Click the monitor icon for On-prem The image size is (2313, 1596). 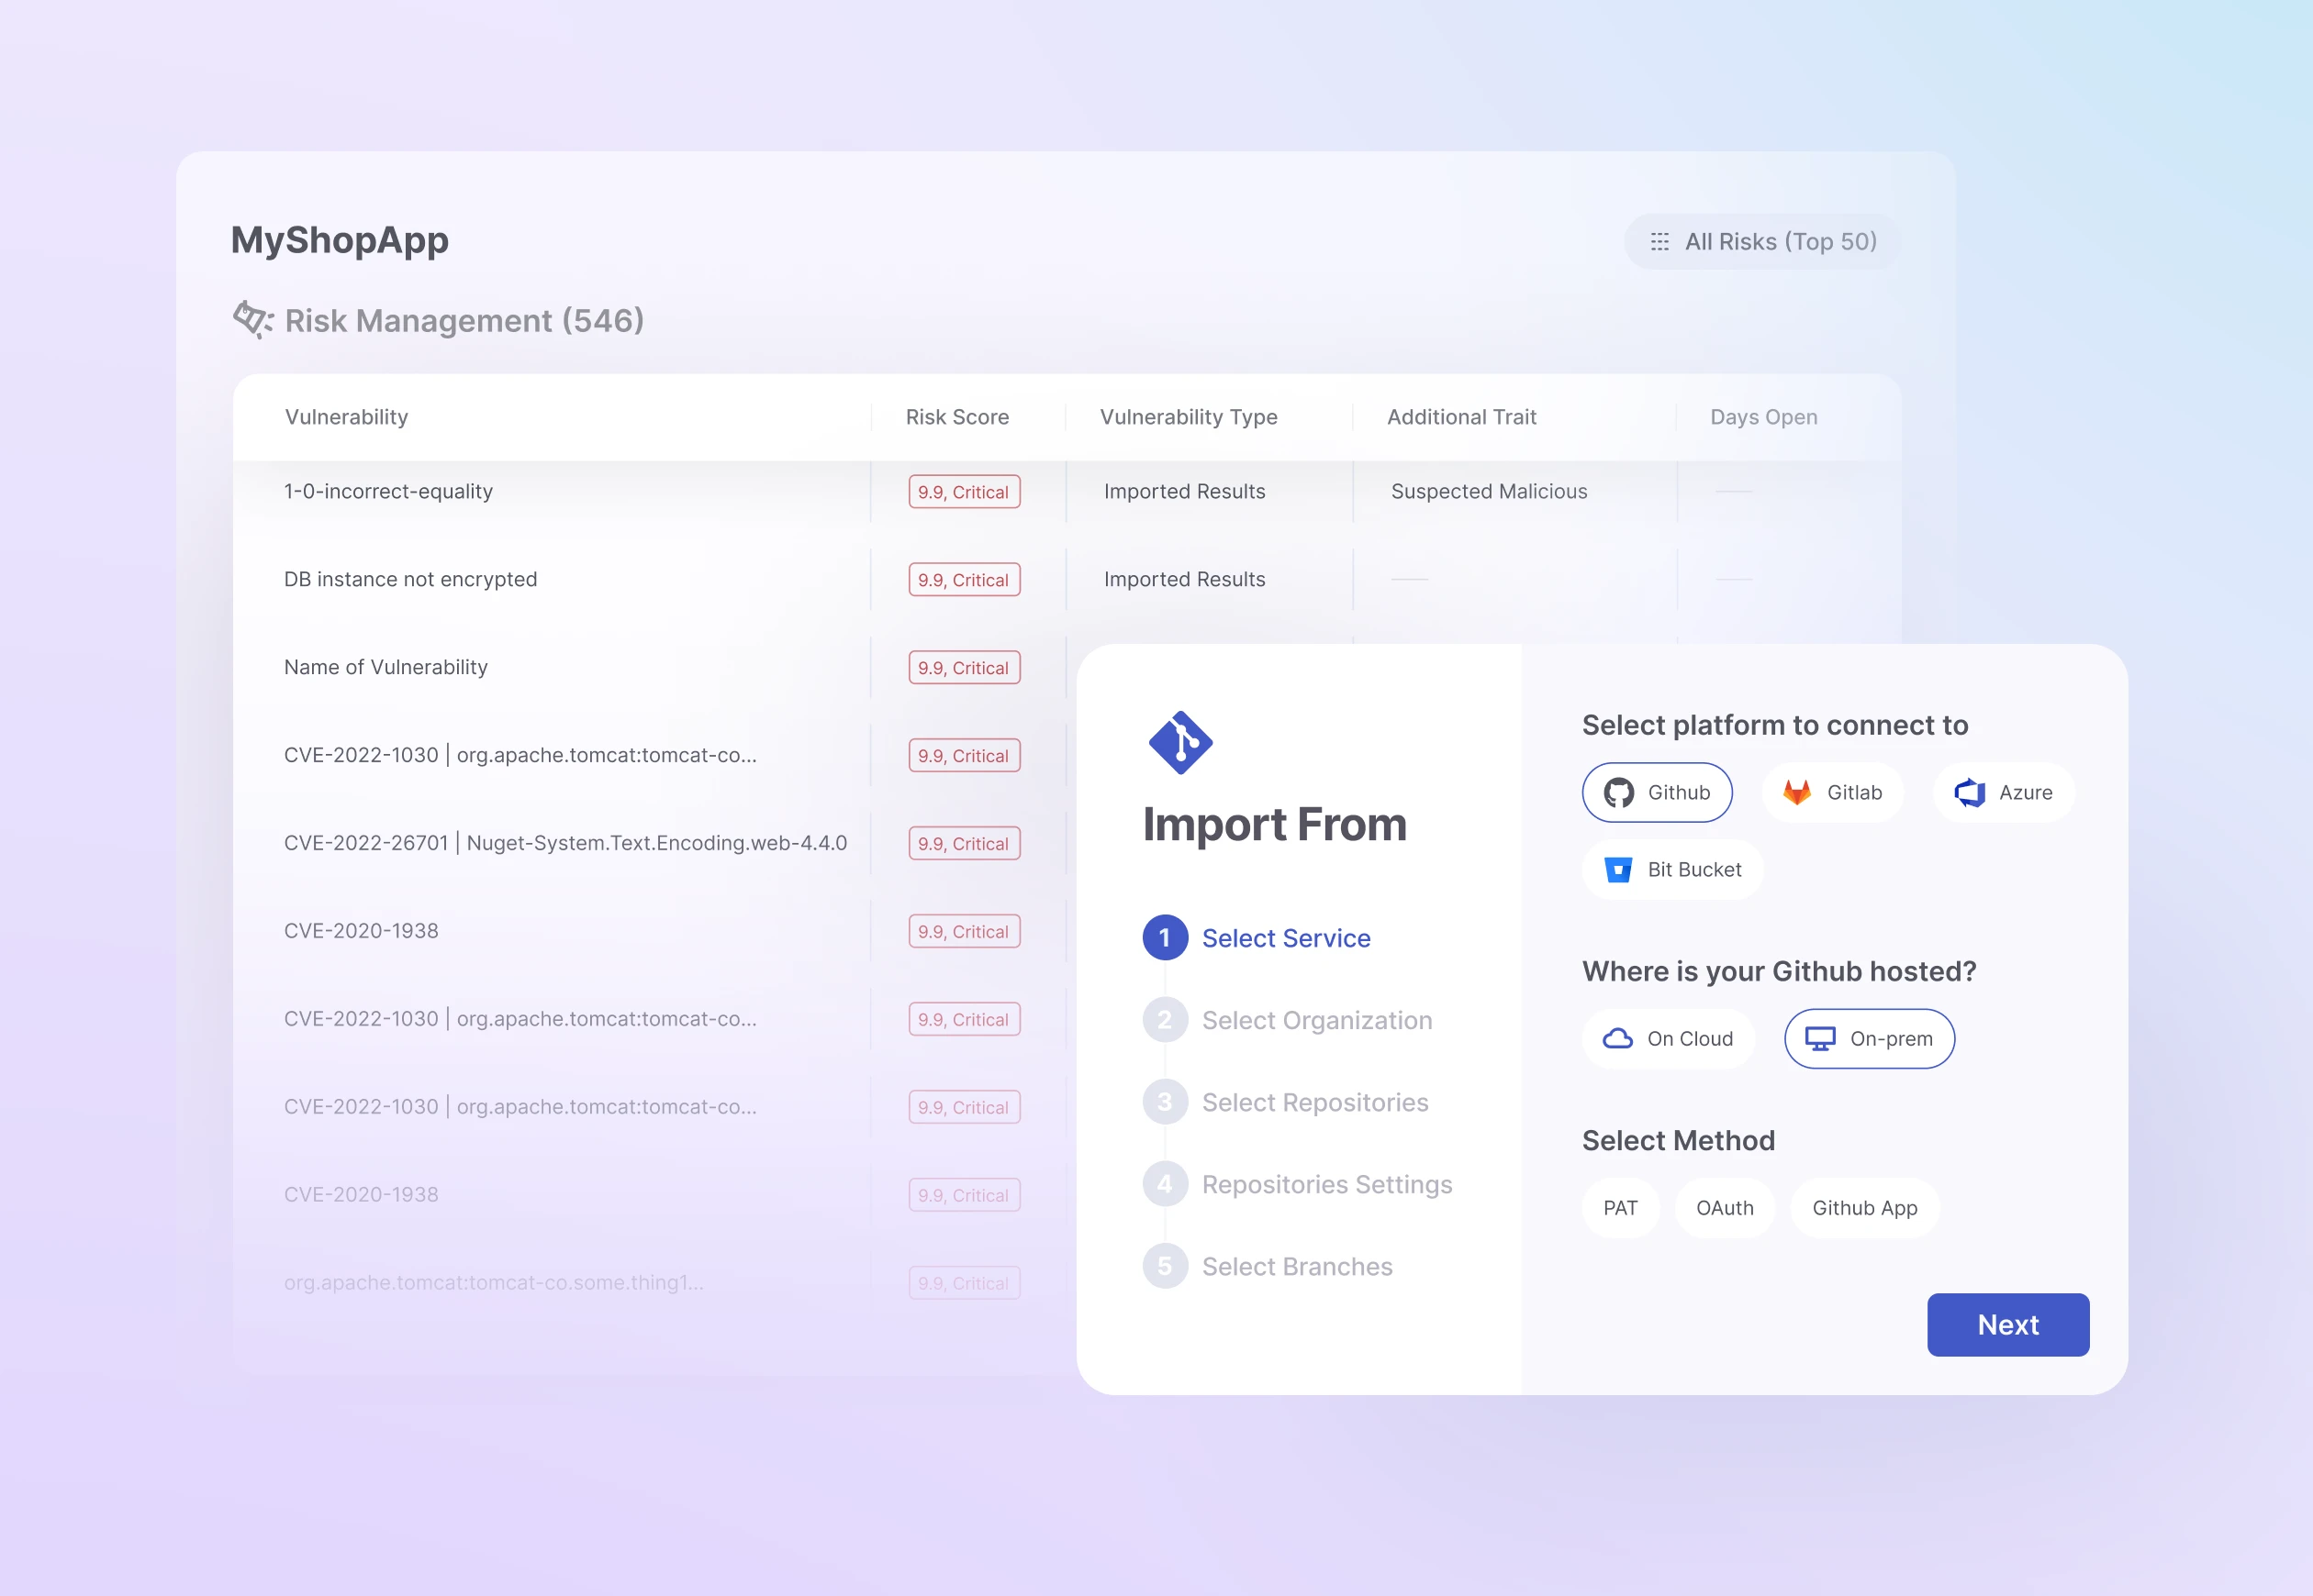(x=1820, y=1039)
